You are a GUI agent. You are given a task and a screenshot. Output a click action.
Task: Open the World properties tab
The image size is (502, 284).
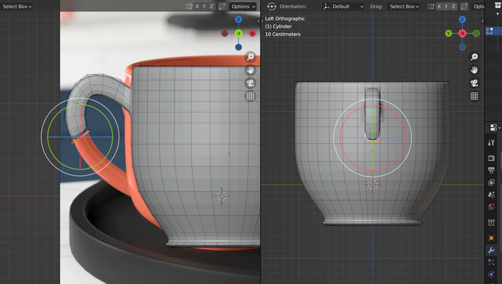(x=491, y=207)
